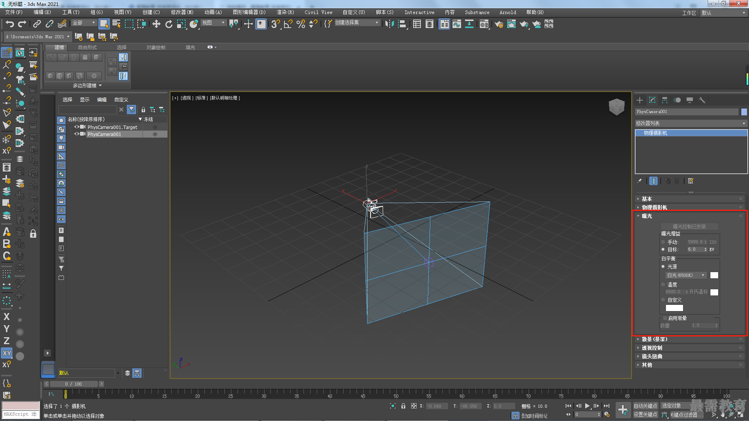Open the Scene Explorer Display (显示) menu
Screen dimensions: 749x421
85,100
